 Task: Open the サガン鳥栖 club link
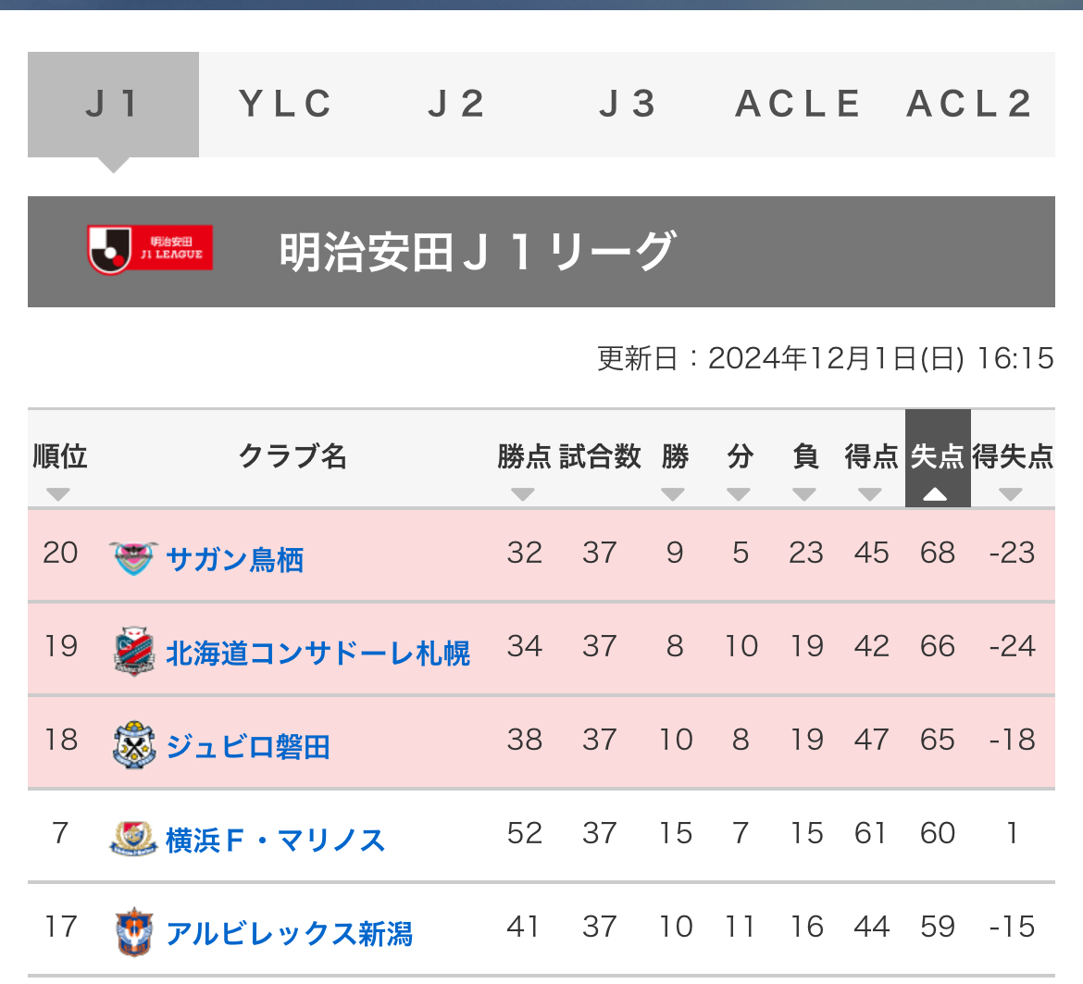[235, 559]
